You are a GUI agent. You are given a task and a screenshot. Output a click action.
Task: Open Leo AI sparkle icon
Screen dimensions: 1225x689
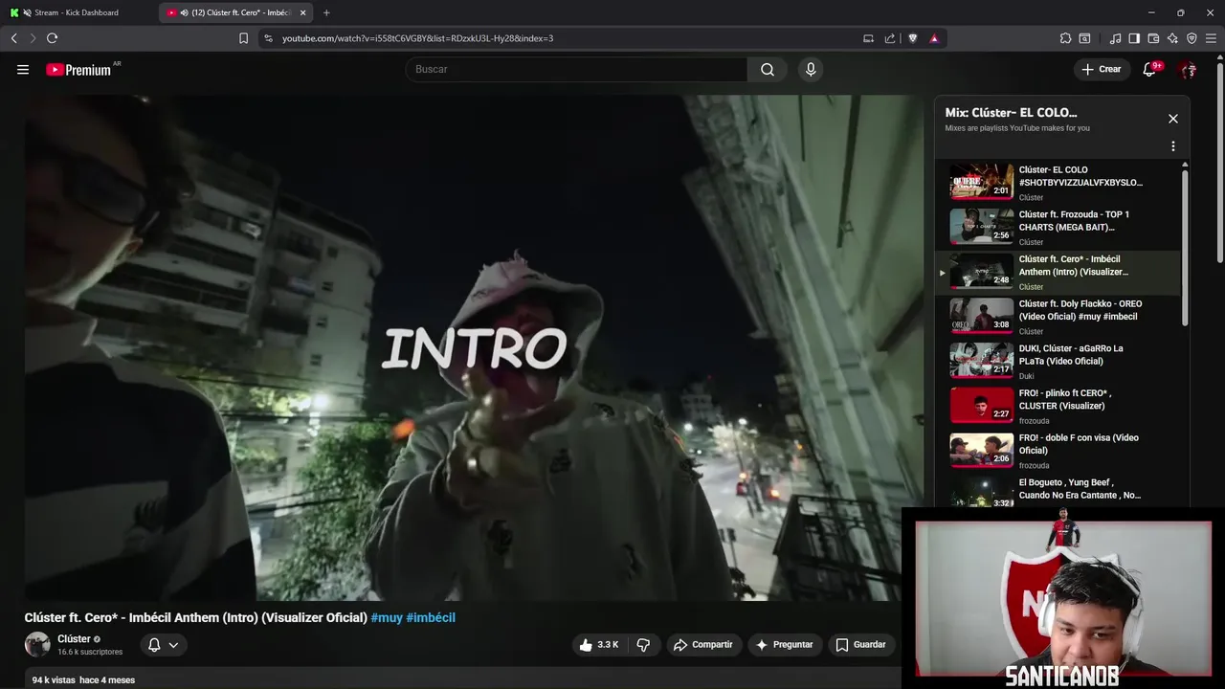(x=1172, y=38)
